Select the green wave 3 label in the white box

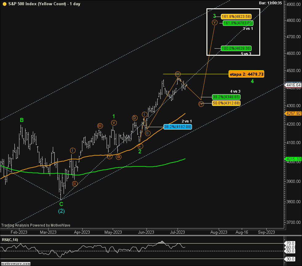click(214, 16)
